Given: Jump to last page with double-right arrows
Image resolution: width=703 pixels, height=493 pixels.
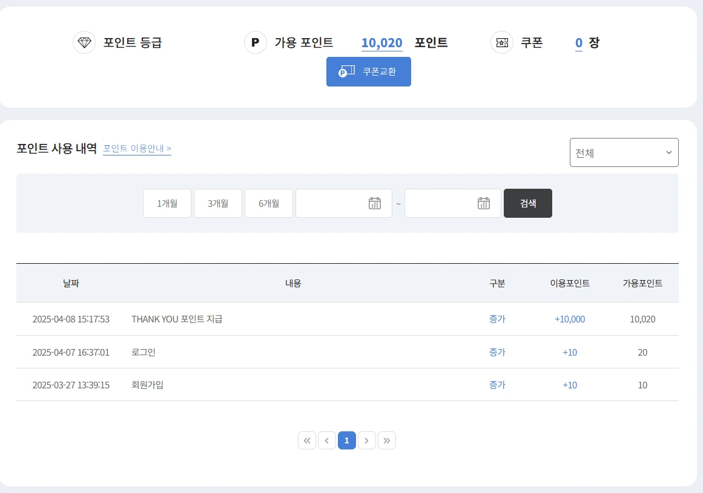Looking at the screenshot, I should [x=387, y=440].
